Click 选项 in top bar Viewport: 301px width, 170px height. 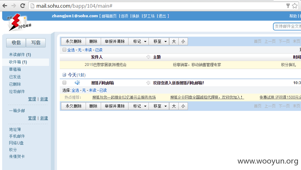[124, 16]
